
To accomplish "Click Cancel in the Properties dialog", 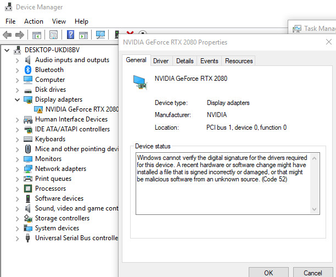I will [312, 273].
